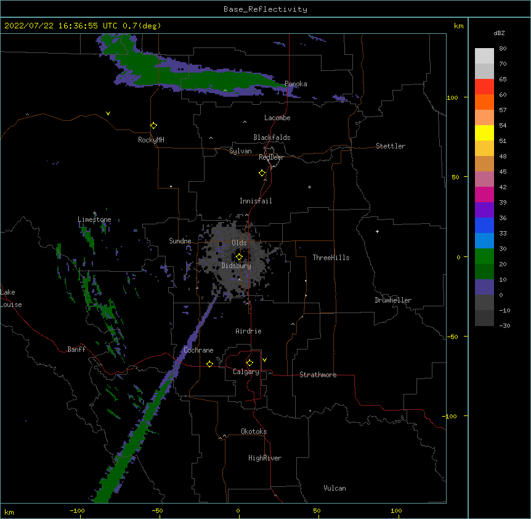Image resolution: width=531 pixels, height=519 pixels.
Task: Click the Didsbury town label
Action: coord(237,266)
